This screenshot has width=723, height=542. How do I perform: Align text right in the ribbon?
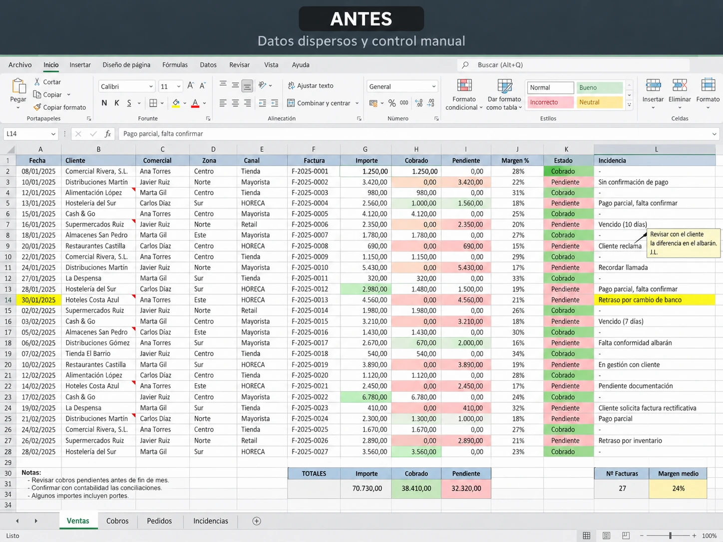coord(247,103)
